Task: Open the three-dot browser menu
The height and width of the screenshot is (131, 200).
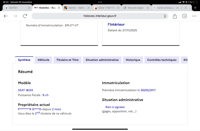Action: point(194,16)
